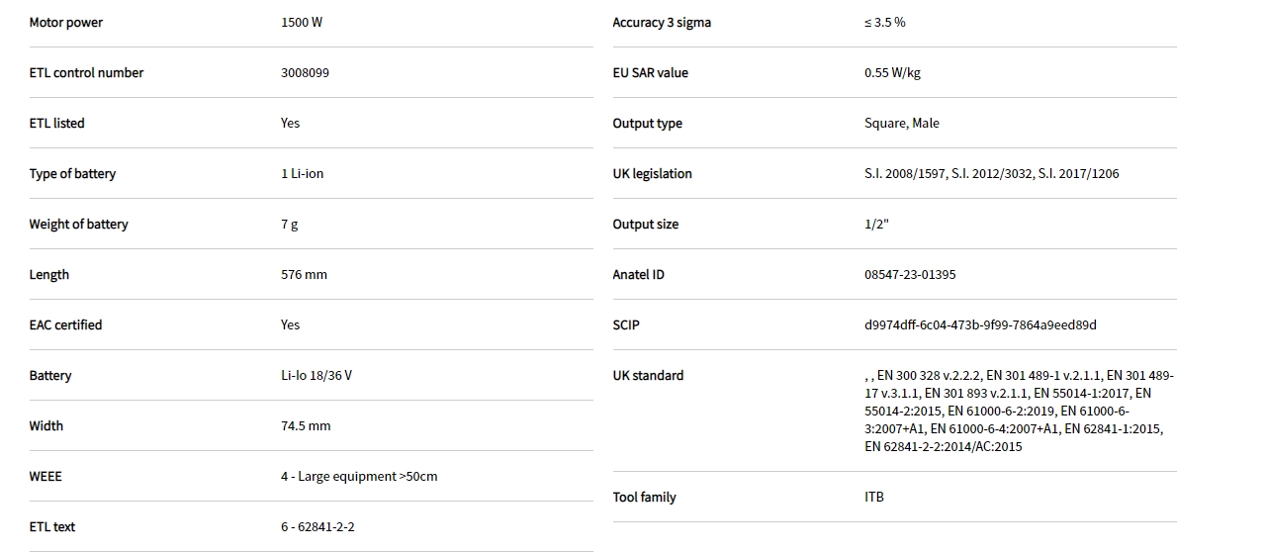Image resolution: width=1265 pixels, height=552 pixels.
Task: Click the Accuracy 3 sigma label
Action: pyautogui.click(x=662, y=22)
